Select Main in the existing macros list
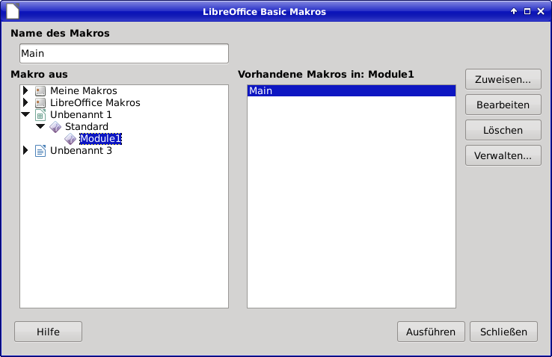The image size is (552, 357). [351, 91]
